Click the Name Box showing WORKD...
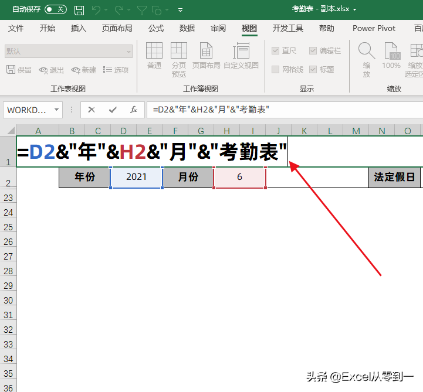This screenshot has height=392, width=423. [26, 110]
